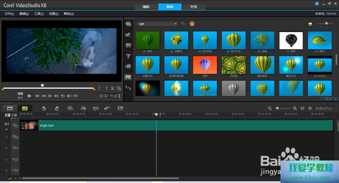Open the 文件(F) menu
The width and height of the screenshot is (339, 183).
(9, 14)
